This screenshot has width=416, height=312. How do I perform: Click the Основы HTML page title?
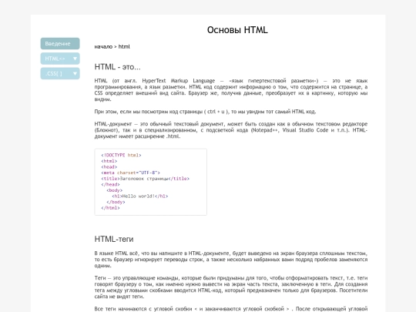[x=237, y=30]
